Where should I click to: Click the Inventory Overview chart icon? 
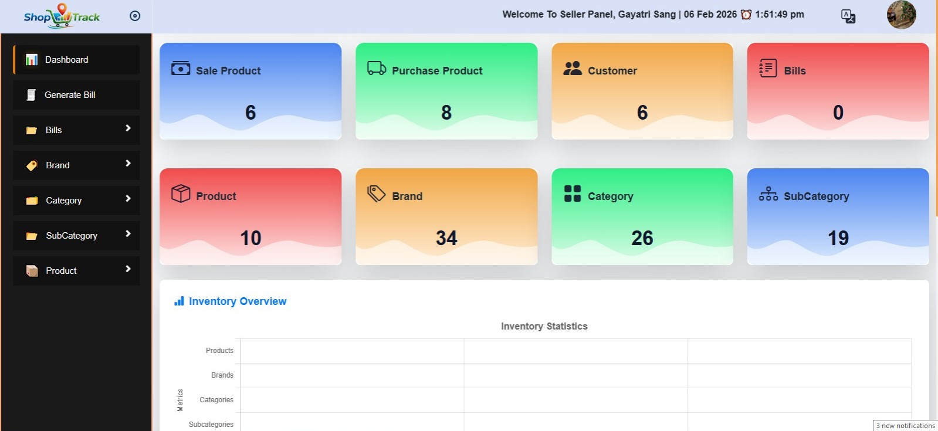click(180, 301)
